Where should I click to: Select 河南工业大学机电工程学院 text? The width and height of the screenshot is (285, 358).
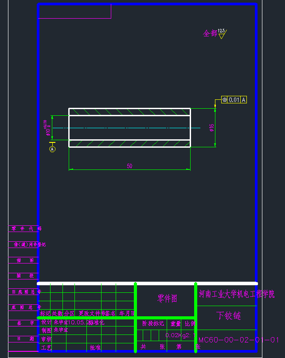[x=237, y=294]
